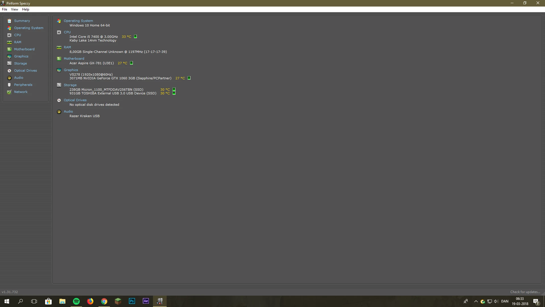Viewport: 545px width, 307px height.
Task: Click the Network icon in sidebar
Action: [9, 92]
